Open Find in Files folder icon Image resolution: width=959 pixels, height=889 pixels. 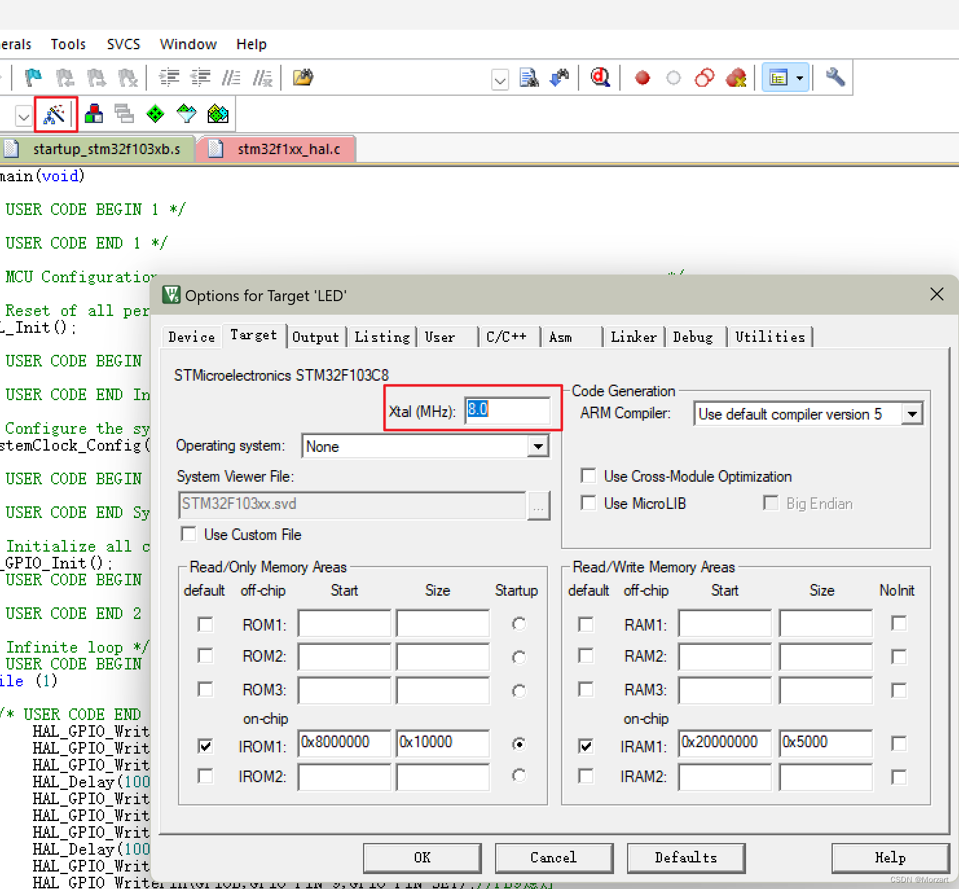(303, 78)
